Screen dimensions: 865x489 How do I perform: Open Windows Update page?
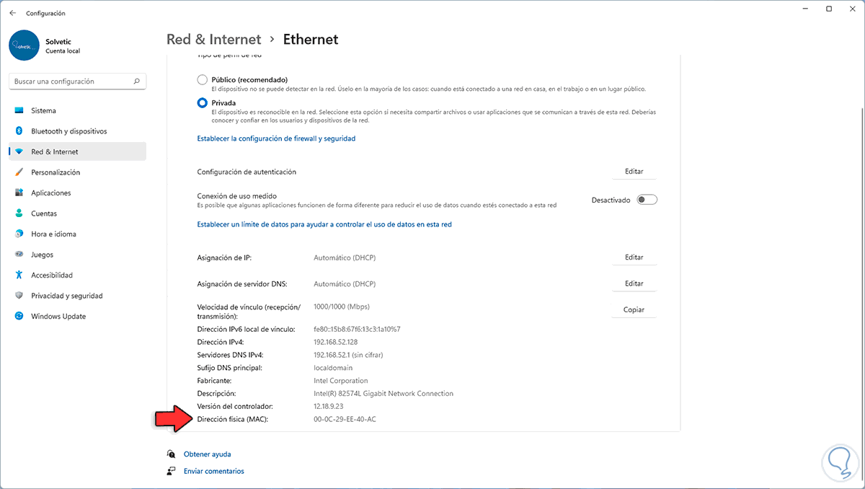click(x=58, y=316)
